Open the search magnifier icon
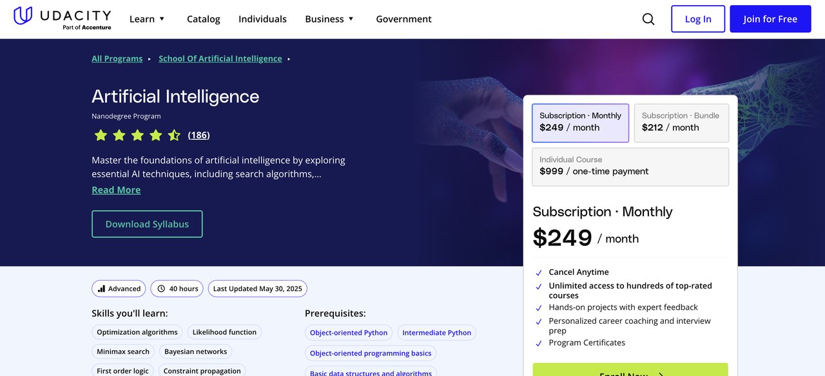Image resolution: width=825 pixels, height=376 pixels. coord(648,19)
